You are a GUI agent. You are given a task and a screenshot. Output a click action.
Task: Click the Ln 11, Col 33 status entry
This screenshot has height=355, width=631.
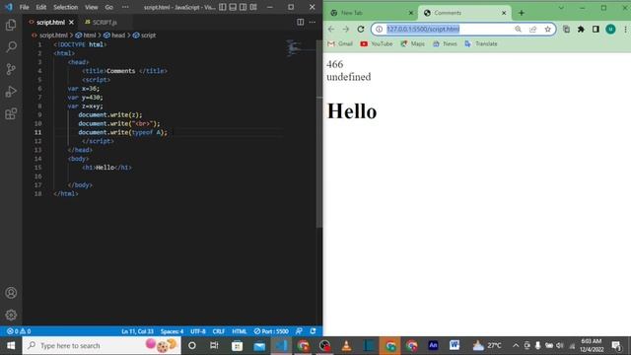(138, 331)
